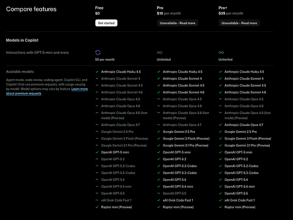Image resolution: width=293 pixels, height=220 pixels.
Task: Click Pro+ column checkmark for OpenAI GPT-5.5
Action: coord(220,193)
